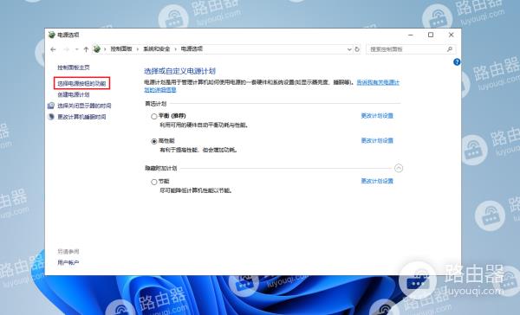This screenshot has height=315, width=520.
Task: Click the forward navigation arrow
Action: coord(67,49)
